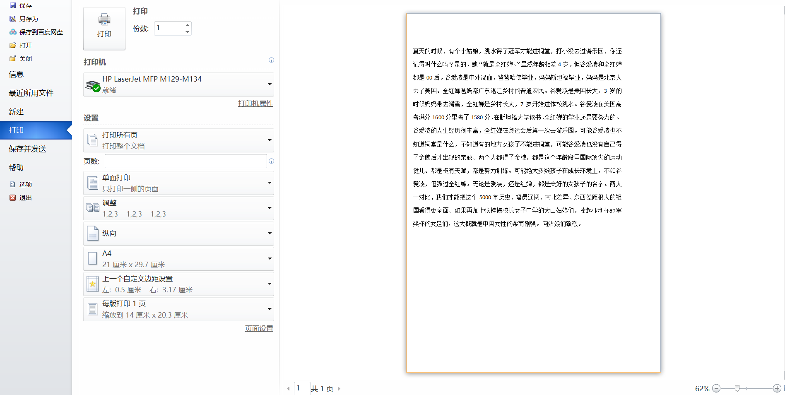
Task: Select the 打印 (Print) tab in sidebar
Action: coord(36,130)
